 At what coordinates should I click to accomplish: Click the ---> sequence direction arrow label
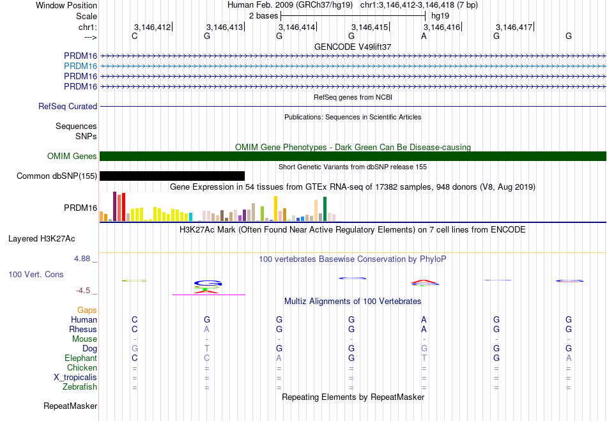pos(91,37)
